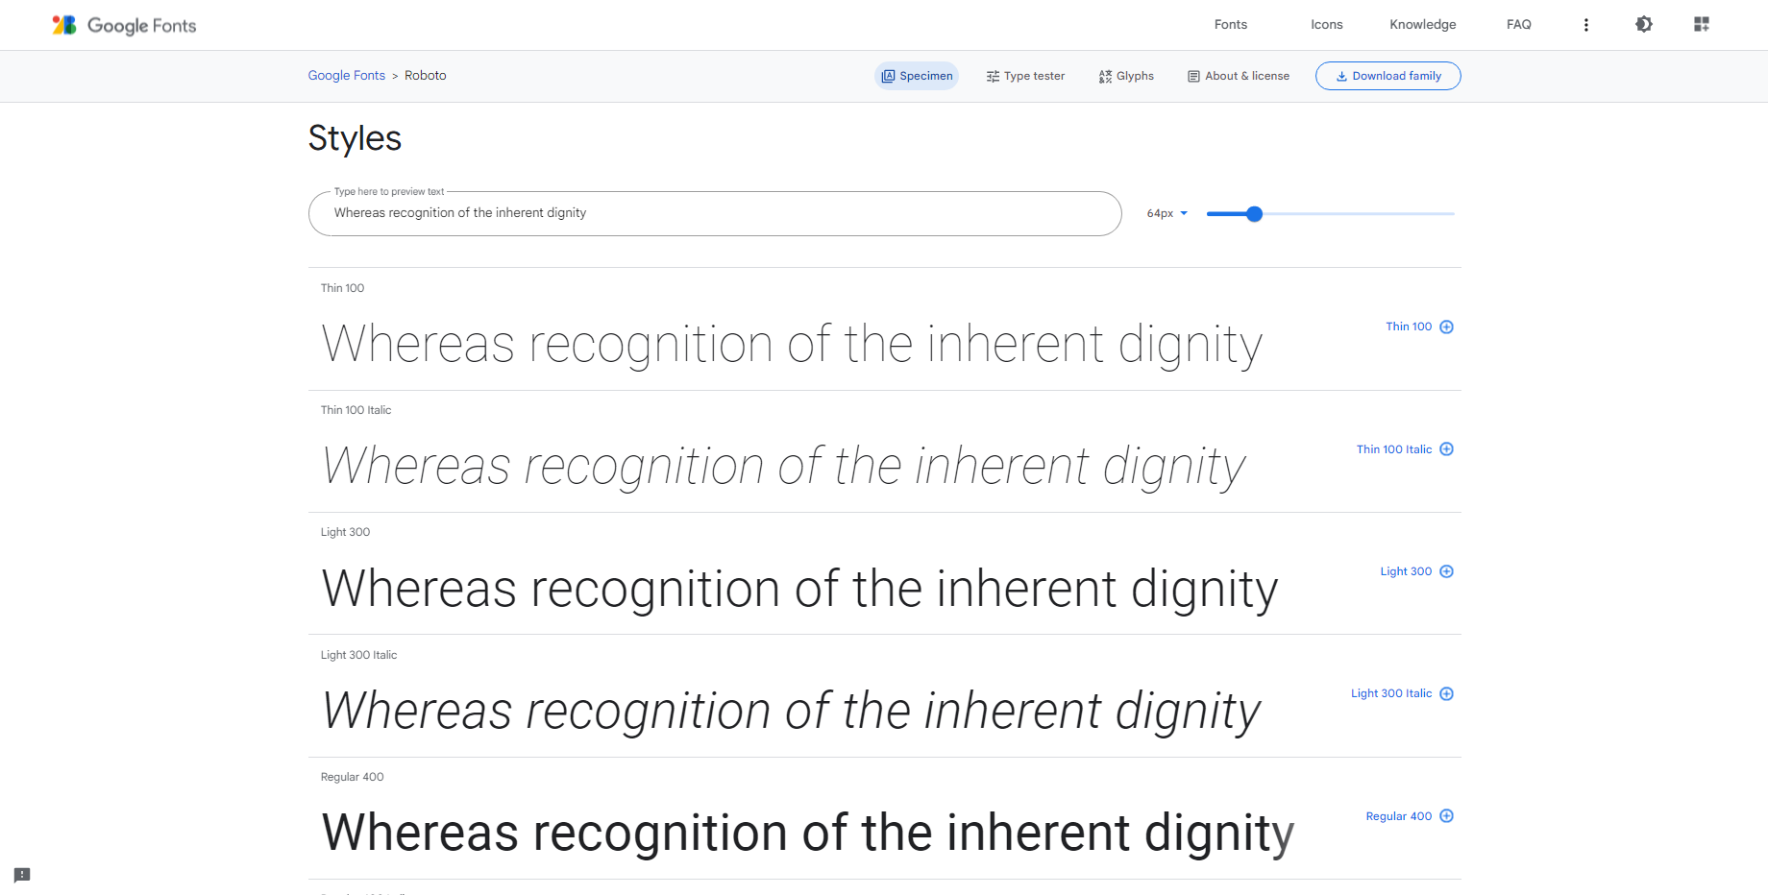Add Light 300 style via plus icon

tap(1446, 571)
